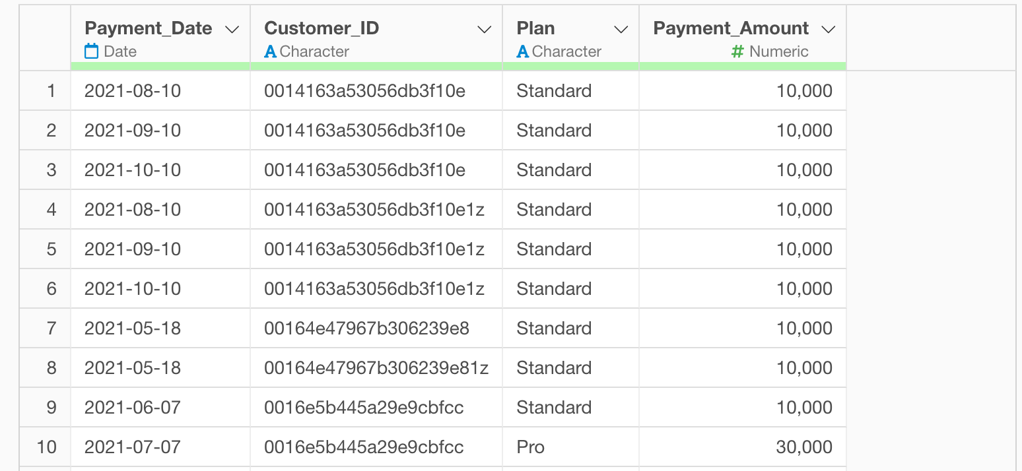This screenshot has width=1022, height=471.
Task: Click Plan column Character type icon
Action: pos(522,51)
